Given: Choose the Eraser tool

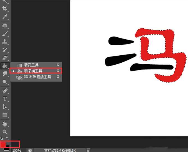Looking at the screenshot, I should pyautogui.click(x=5, y=58).
